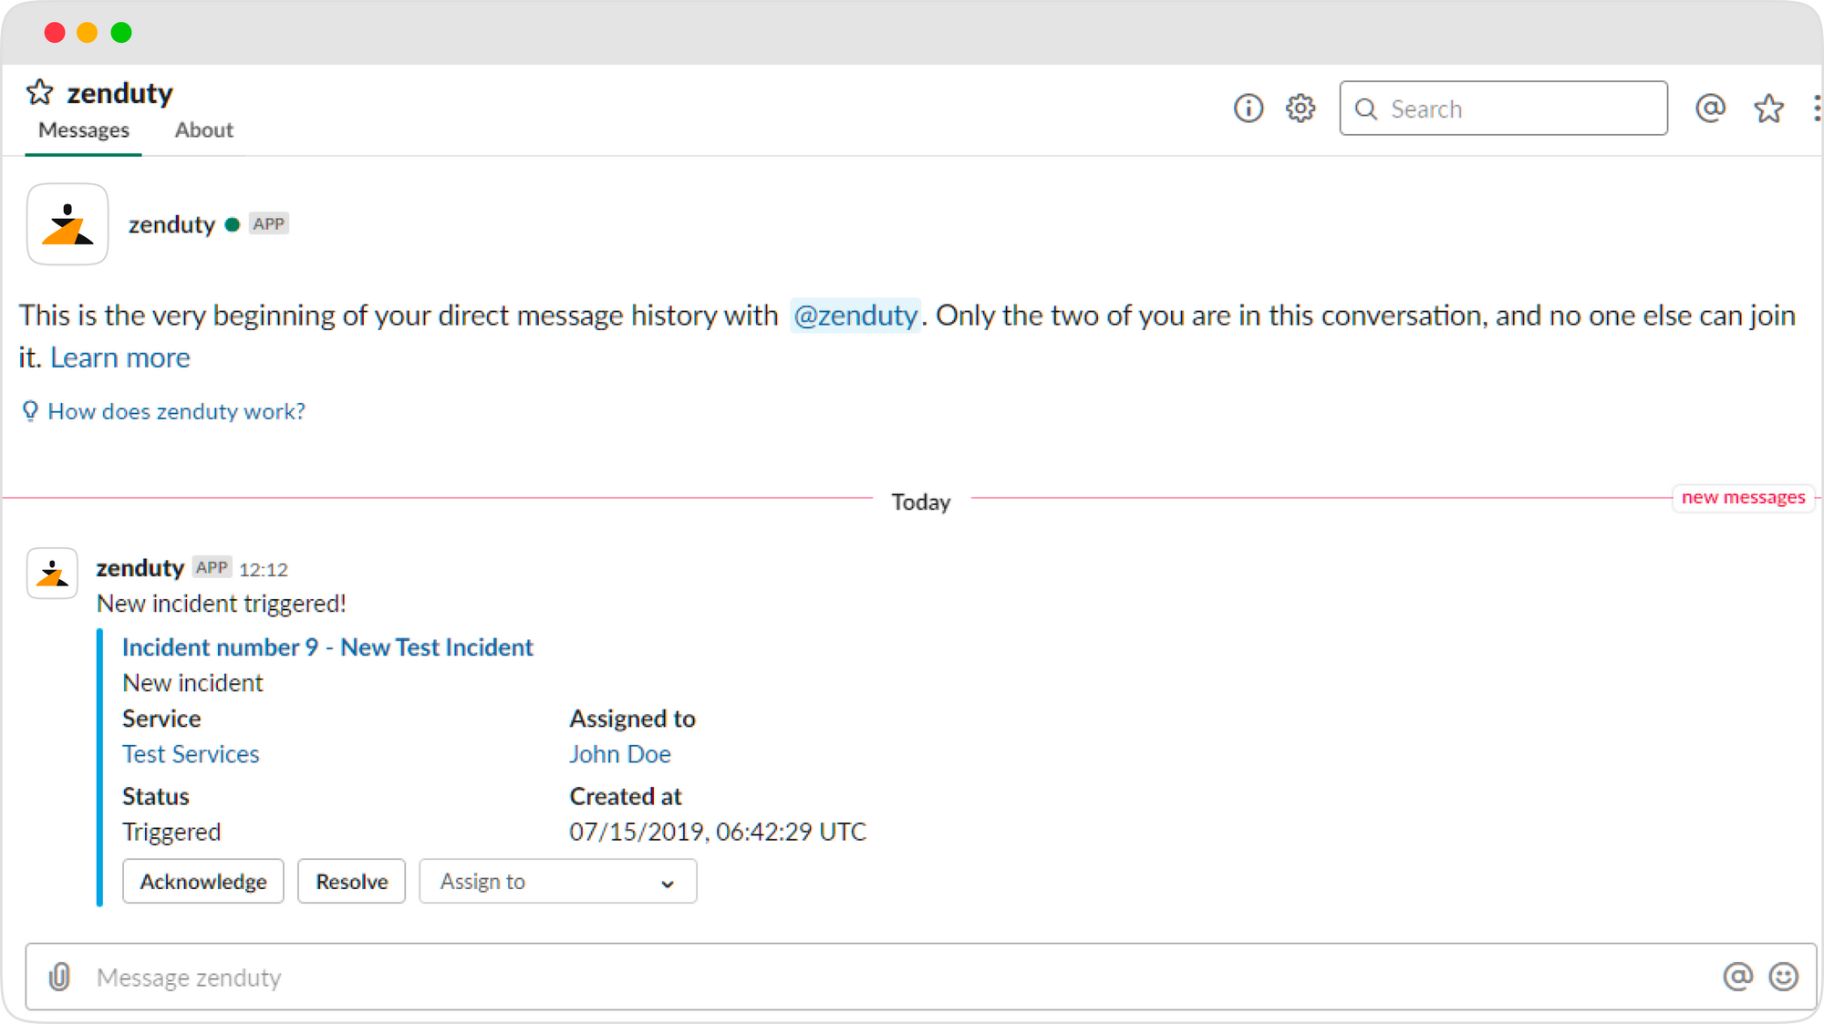Open Incident number 9 - New Test Incident
1824x1024 pixels.
pyautogui.click(x=327, y=647)
